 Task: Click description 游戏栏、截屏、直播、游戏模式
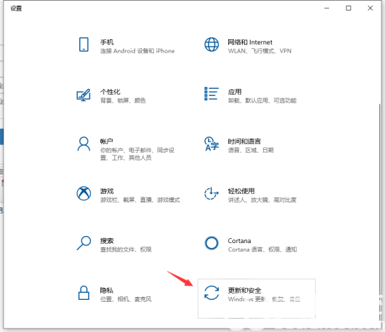140,200
